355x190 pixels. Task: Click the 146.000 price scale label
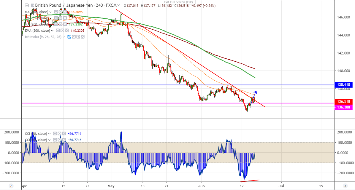(343, 17)
